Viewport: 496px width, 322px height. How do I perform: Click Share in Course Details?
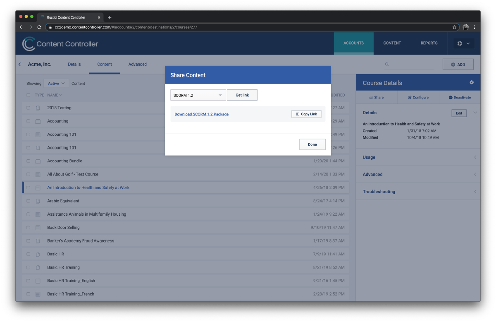click(377, 97)
